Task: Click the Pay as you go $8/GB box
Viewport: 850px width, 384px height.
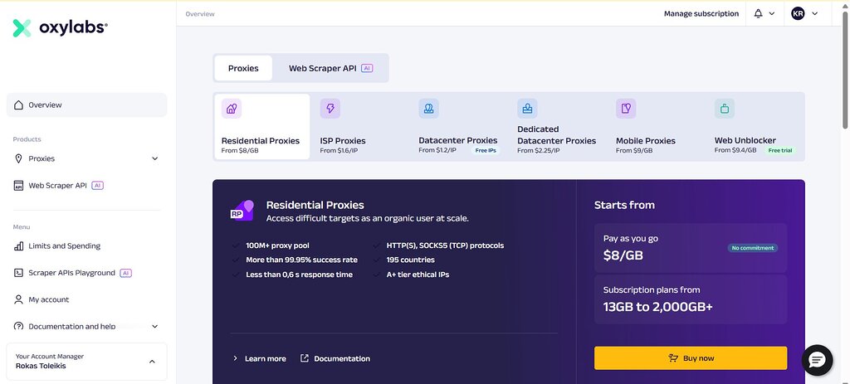Action: pos(691,247)
